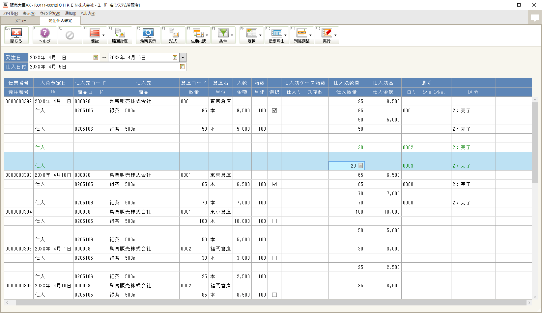Expand the 選択 dropdown arrow
Screen dimensions: 542x313
click(x=260, y=35)
